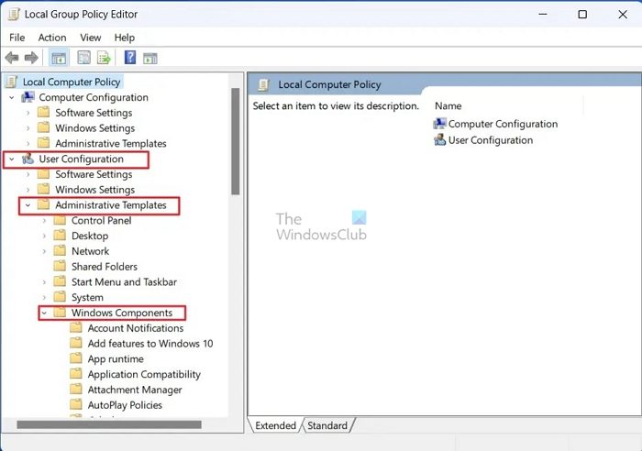Expand Software Settings under Computer Configuration
The image size is (642, 451).
point(28,113)
